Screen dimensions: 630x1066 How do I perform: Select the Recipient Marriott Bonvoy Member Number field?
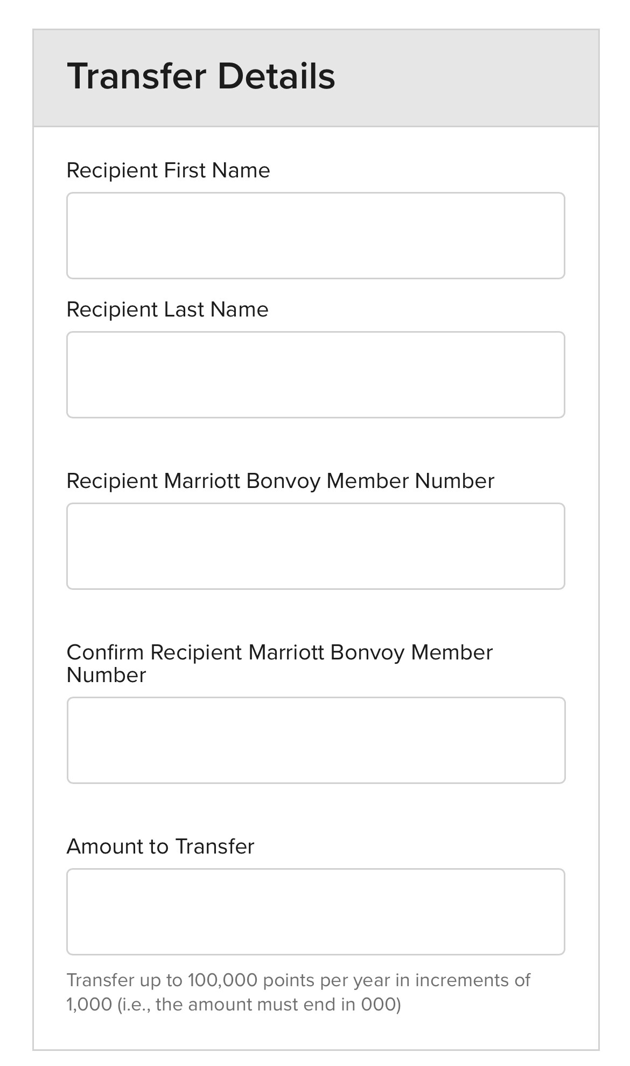pyautogui.click(x=316, y=546)
